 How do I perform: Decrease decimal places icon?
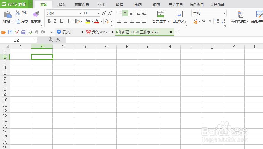coord(223,21)
